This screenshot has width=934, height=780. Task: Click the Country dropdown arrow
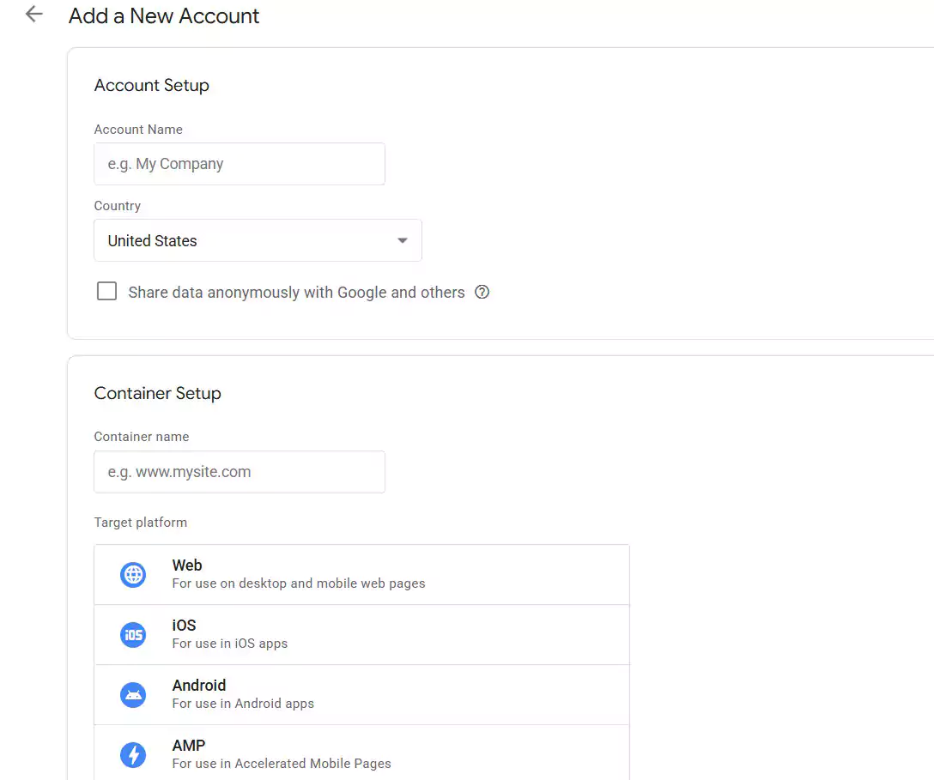coord(403,240)
